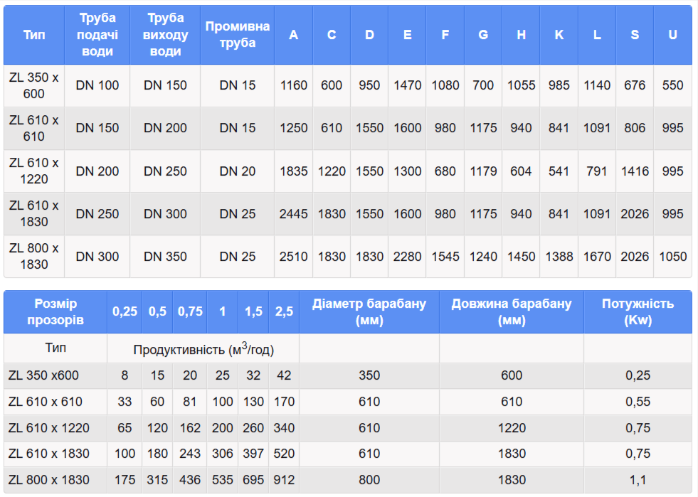The height and width of the screenshot is (497, 698).
Task: Click the 'Потужність (Kw)' column header
Action: (x=638, y=312)
